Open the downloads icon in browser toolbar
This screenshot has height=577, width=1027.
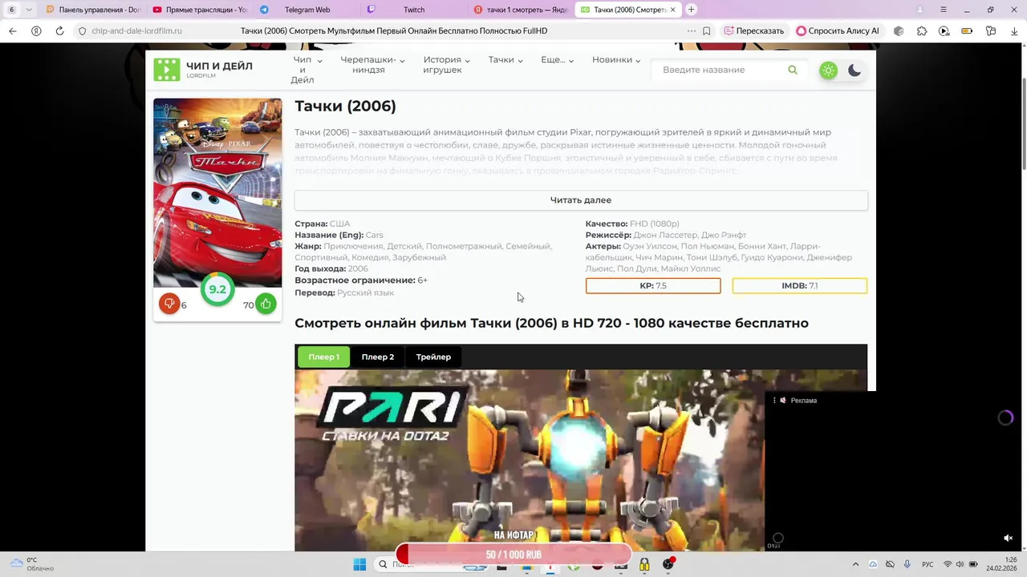click(1014, 30)
